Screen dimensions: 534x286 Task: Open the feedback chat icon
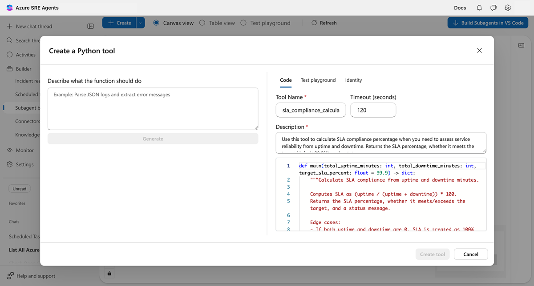493,8
